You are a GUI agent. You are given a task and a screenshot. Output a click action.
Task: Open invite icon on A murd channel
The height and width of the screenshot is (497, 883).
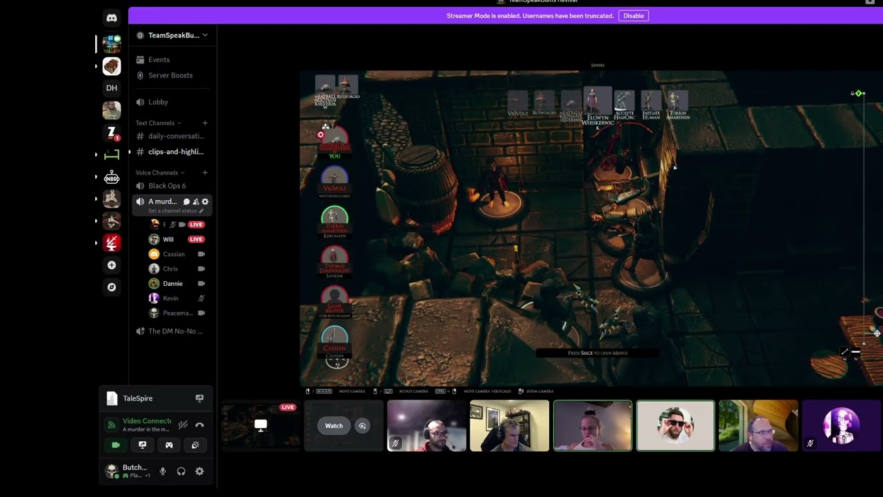tap(196, 202)
